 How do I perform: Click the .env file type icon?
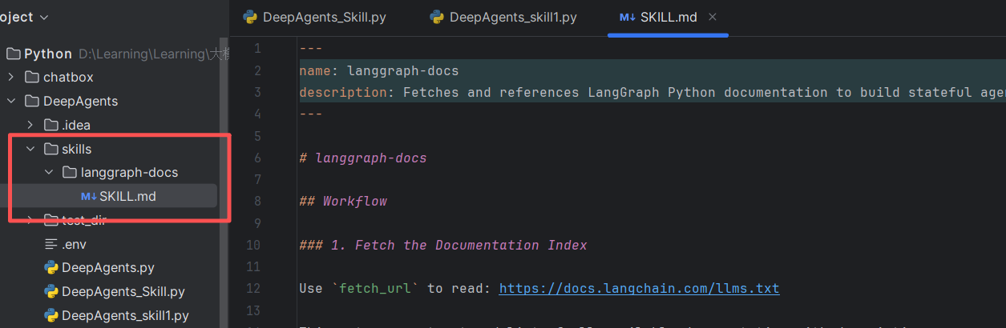coord(51,244)
